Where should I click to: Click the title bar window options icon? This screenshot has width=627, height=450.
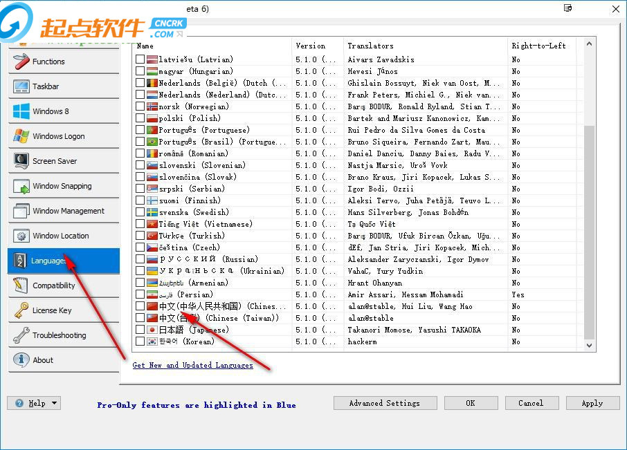coord(567,8)
